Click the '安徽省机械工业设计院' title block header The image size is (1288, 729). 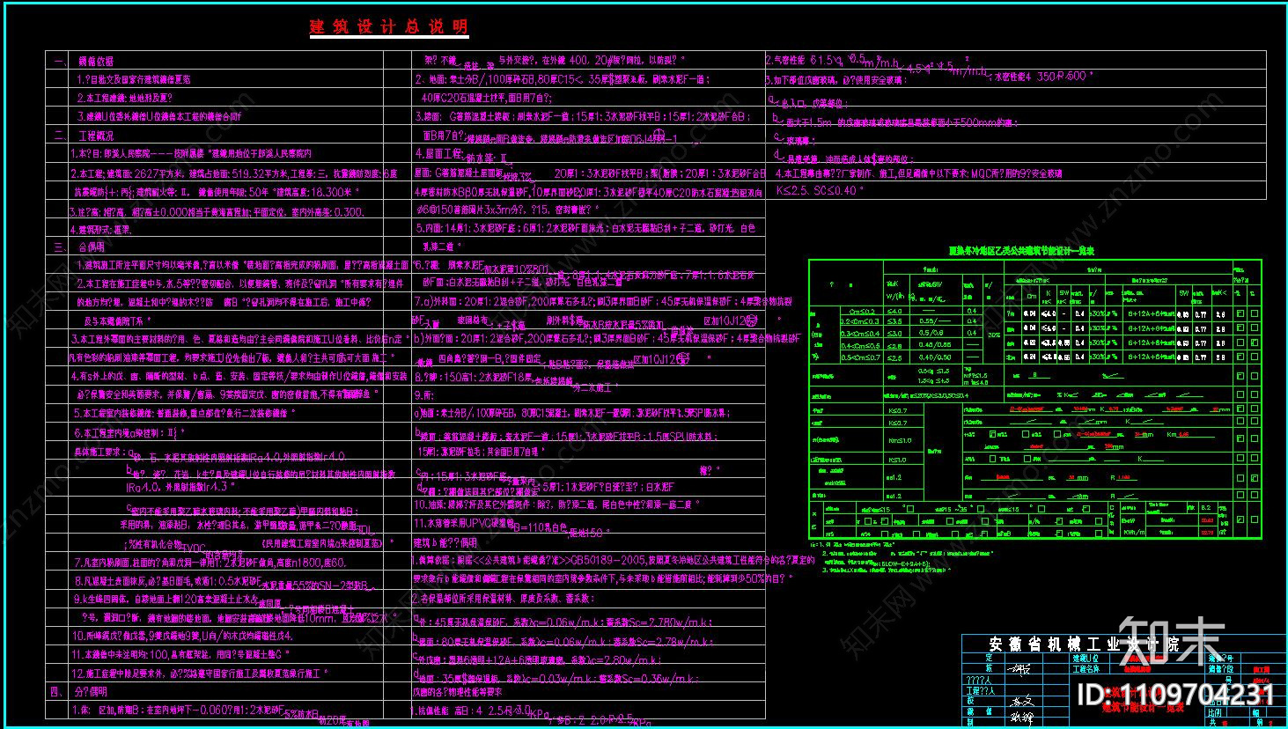click(x=1086, y=645)
